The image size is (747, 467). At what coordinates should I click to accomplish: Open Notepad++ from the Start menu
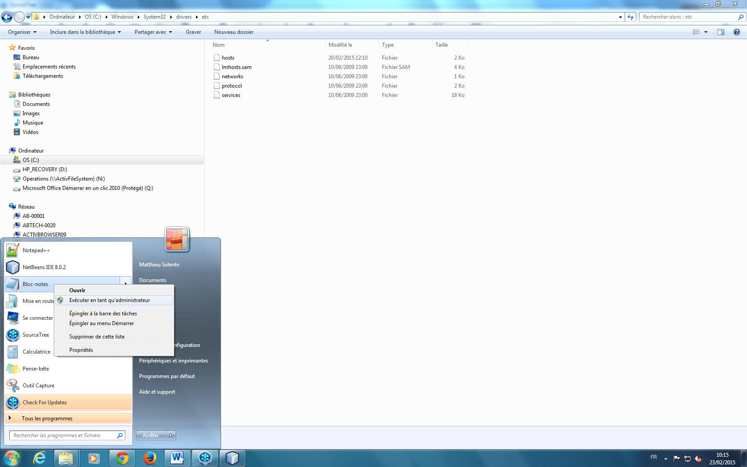[x=36, y=250]
